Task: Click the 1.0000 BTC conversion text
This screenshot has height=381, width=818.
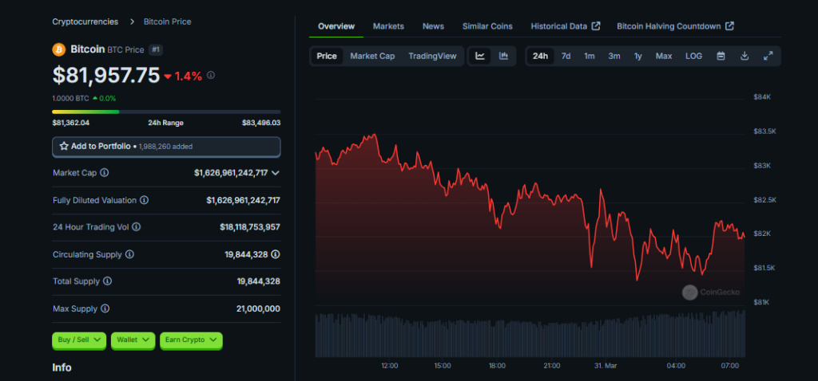Action: coord(70,98)
